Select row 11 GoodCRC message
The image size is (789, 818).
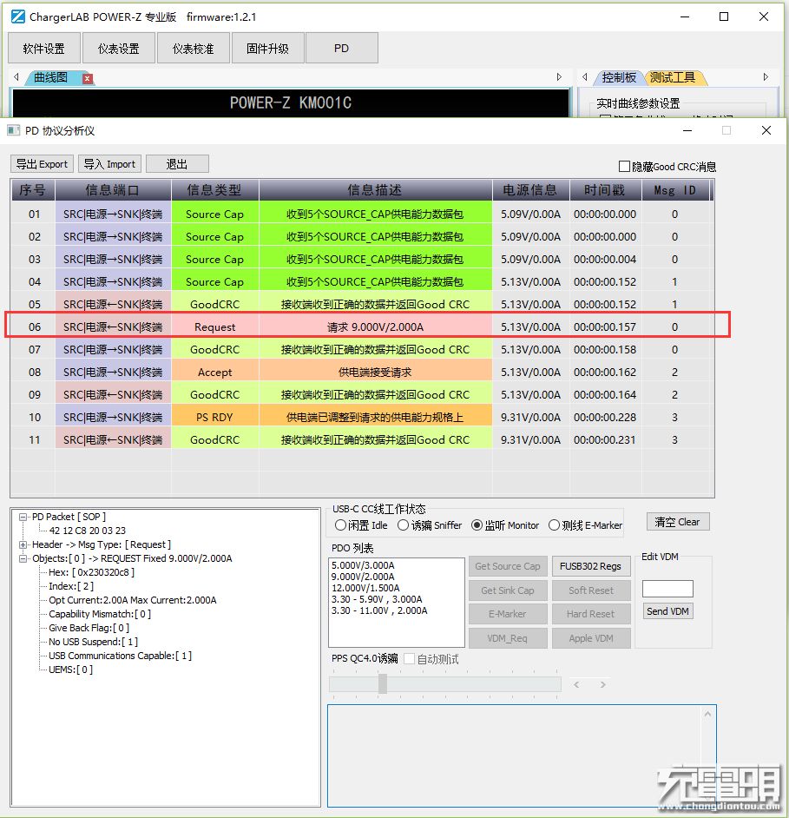click(x=363, y=439)
